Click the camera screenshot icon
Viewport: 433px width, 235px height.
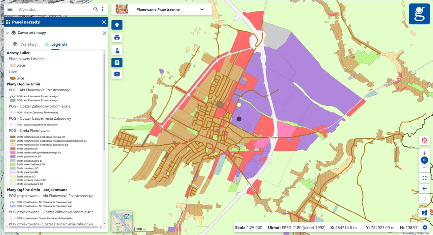point(117,73)
